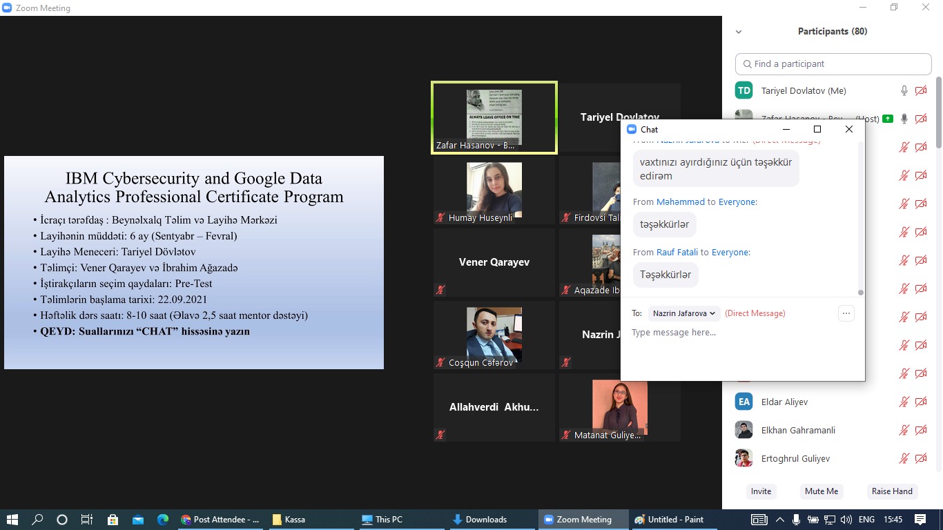The image size is (943, 530).
Task: Open the chat more options ellipsis button
Action: [846, 313]
